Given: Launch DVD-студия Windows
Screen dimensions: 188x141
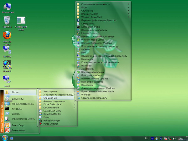Looking at the screenshot, I should click(x=103, y=82).
